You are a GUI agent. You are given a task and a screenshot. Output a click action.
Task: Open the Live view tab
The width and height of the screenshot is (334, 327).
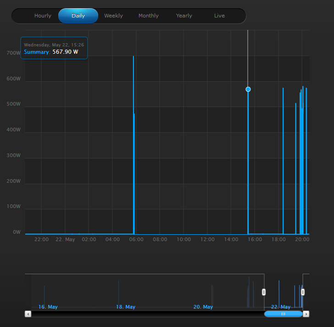tap(219, 16)
